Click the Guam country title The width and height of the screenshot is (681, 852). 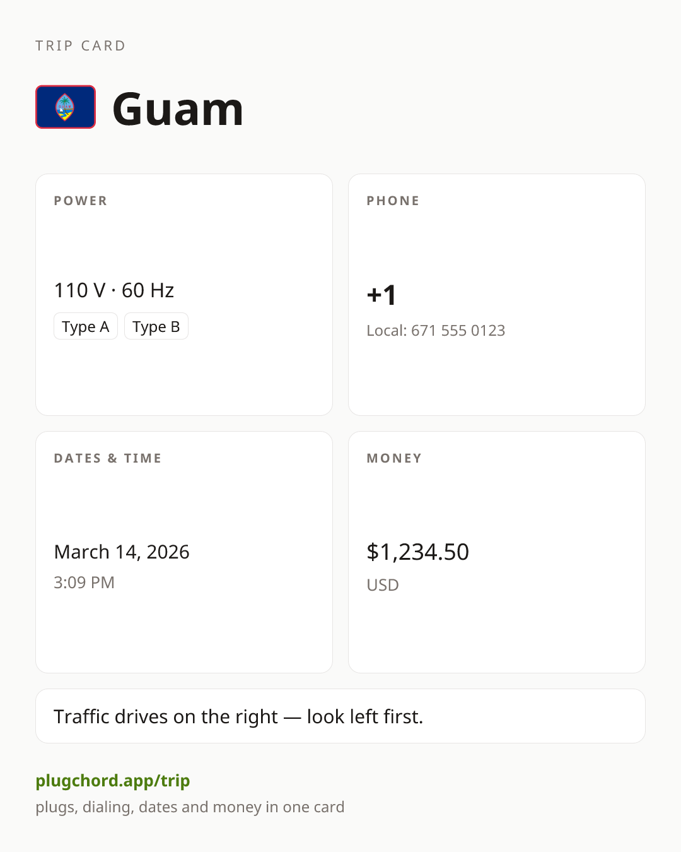pos(178,109)
